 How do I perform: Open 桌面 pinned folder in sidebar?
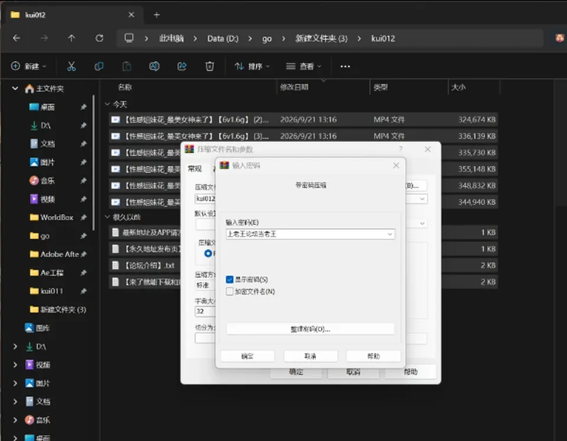pos(47,107)
